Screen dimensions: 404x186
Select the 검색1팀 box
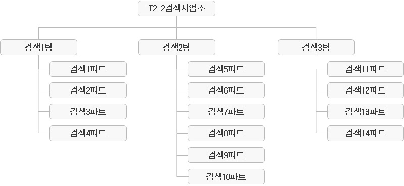coord(39,47)
